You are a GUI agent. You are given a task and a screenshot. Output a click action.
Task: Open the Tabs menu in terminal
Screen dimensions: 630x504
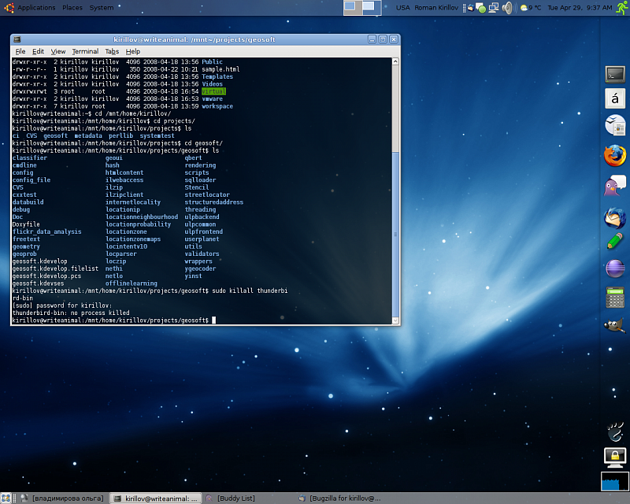[112, 51]
